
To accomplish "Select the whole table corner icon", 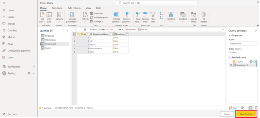I will [x=75, y=34].
